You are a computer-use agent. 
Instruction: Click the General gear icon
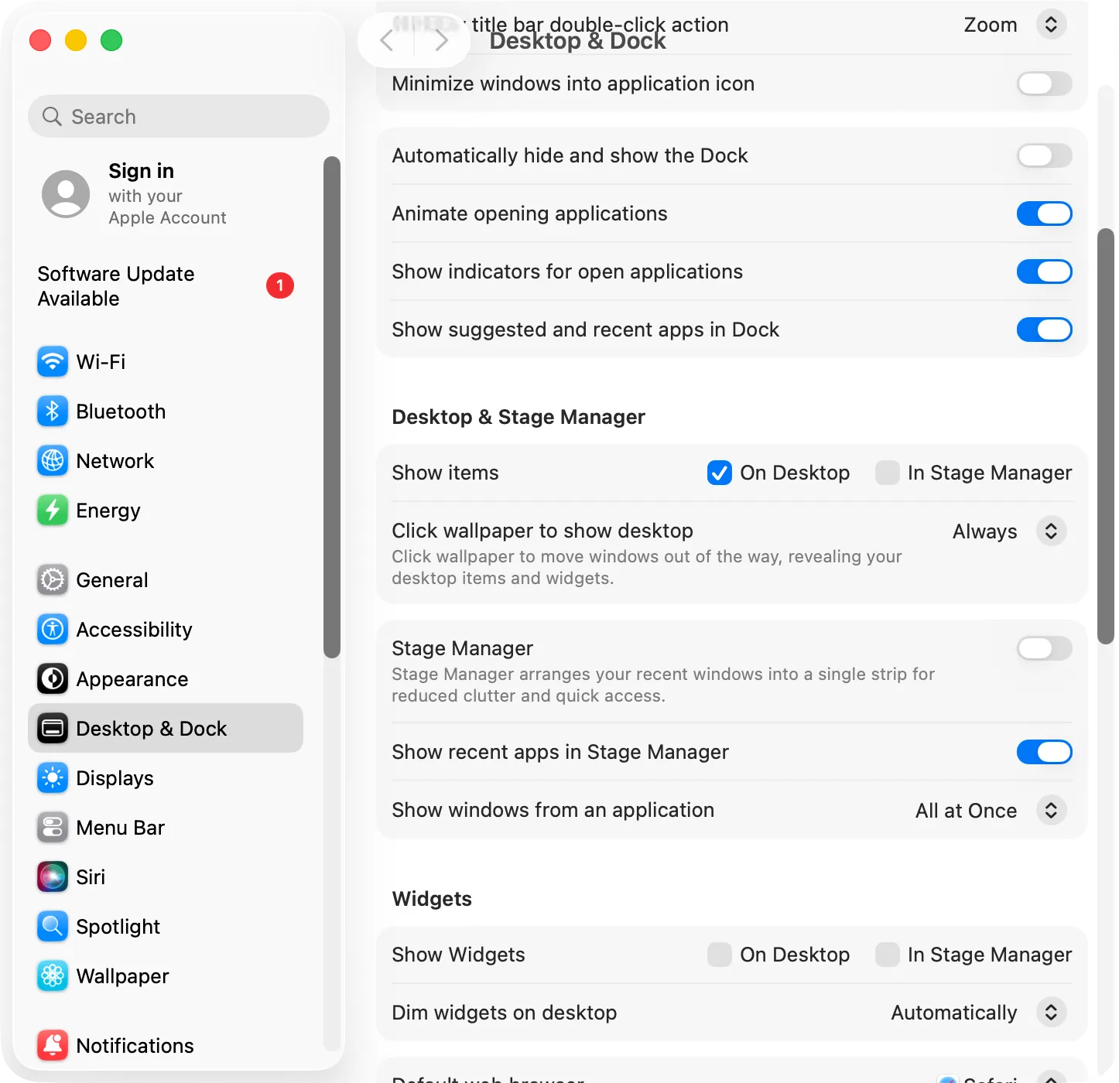click(x=53, y=579)
